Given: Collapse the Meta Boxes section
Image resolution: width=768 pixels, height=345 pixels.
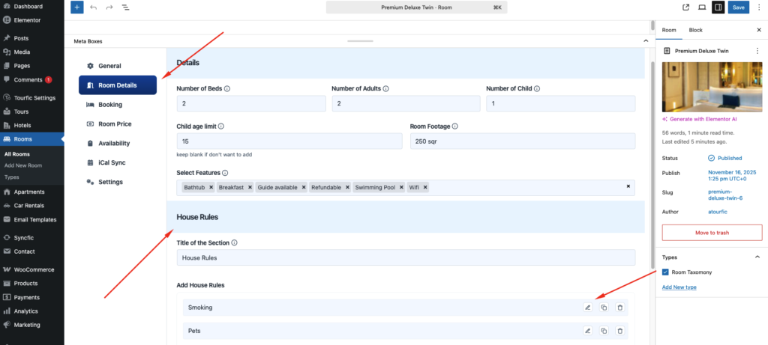Looking at the screenshot, I should pyautogui.click(x=646, y=40).
